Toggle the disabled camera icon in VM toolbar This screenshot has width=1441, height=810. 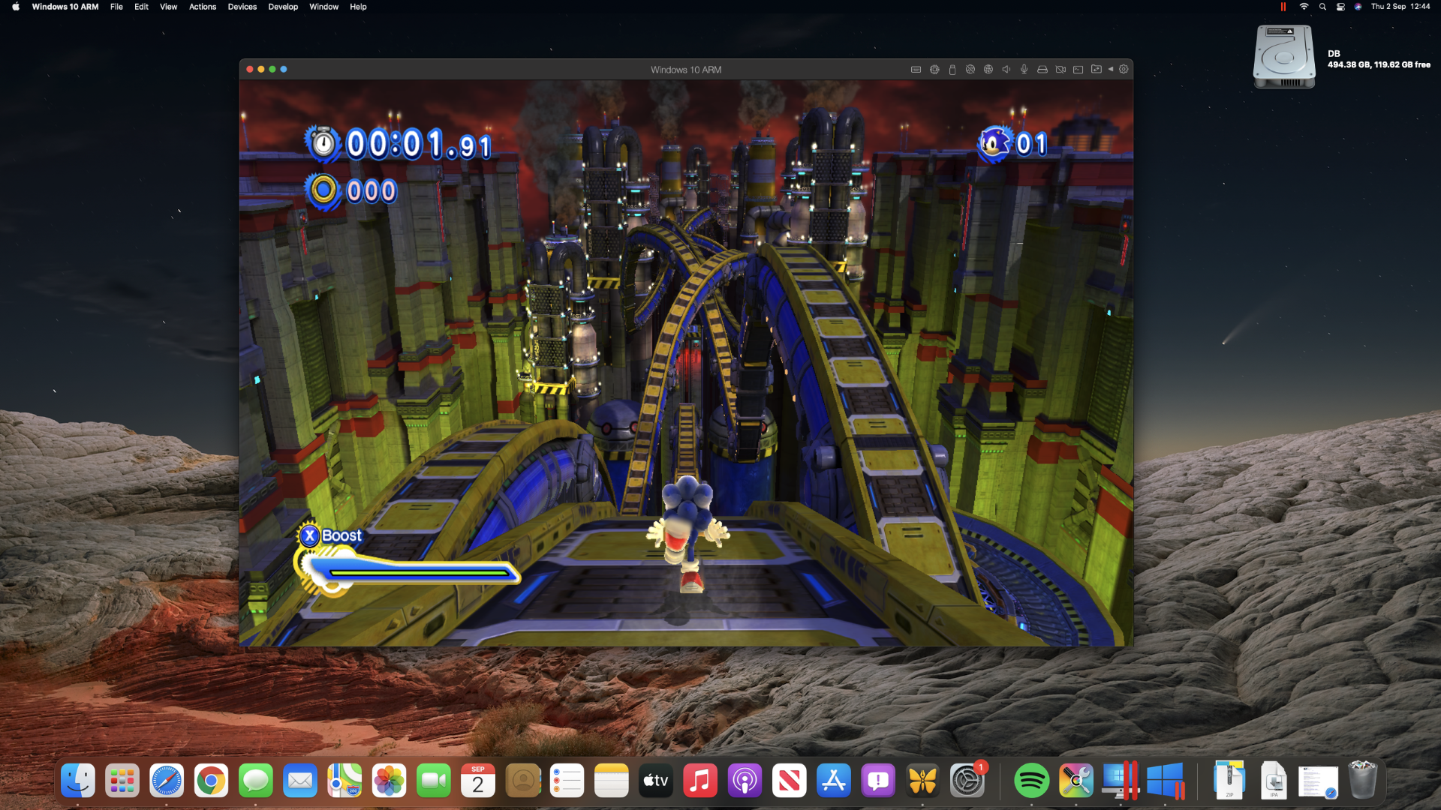coord(1060,70)
